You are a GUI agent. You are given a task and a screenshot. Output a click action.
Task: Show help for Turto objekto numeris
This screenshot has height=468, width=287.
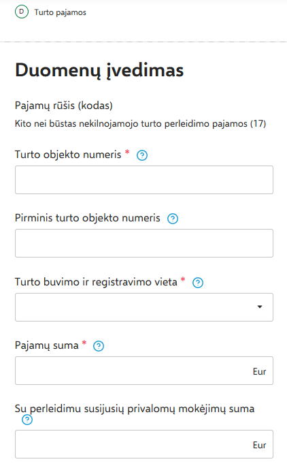(x=142, y=155)
